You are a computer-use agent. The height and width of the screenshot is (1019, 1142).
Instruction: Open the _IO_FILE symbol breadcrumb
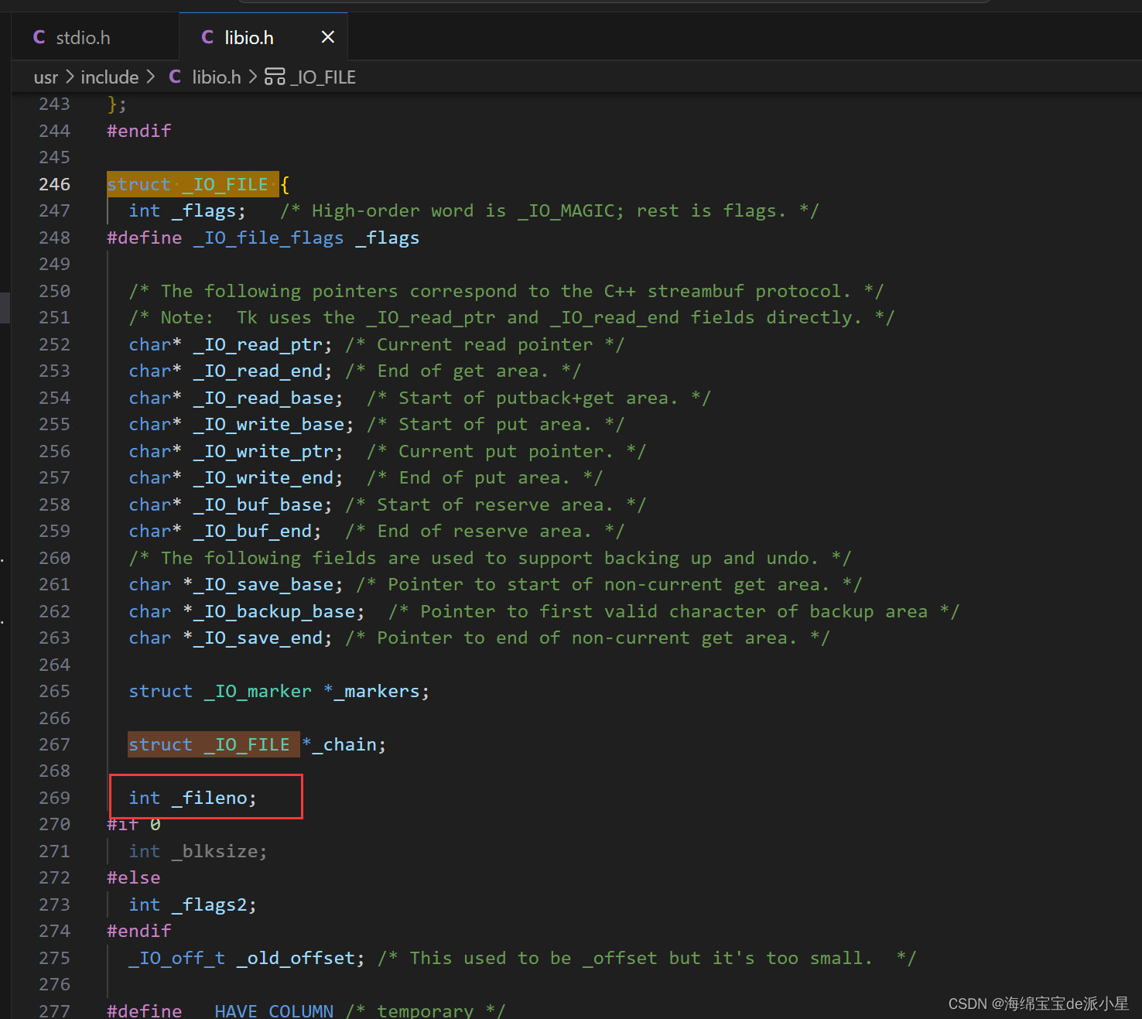(x=323, y=77)
